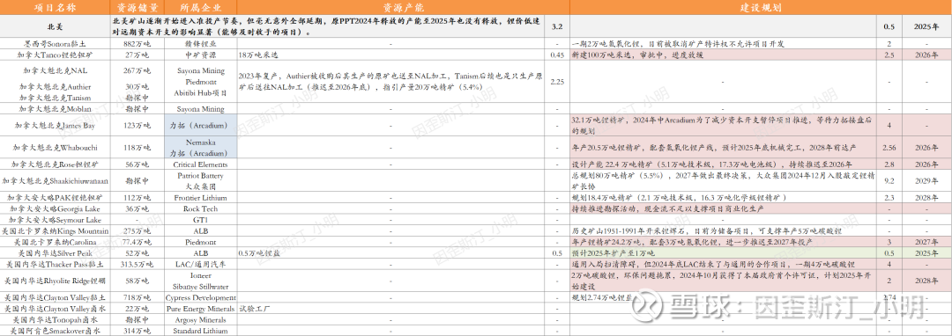Select the 资源产能 header cell
This screenshot has width=952, height=336.
pos(403,8)
